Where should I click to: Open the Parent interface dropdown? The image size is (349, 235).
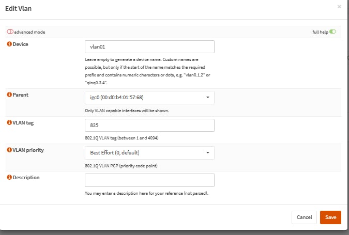[x=149, y=98]
